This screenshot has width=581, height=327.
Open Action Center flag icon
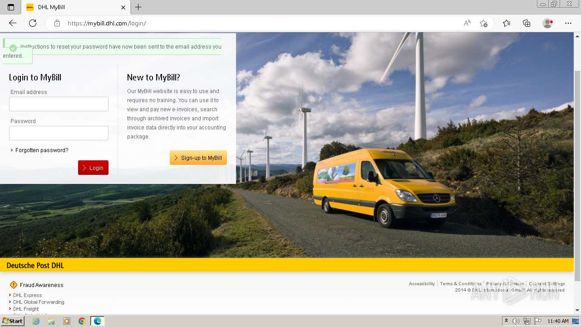tap(538, 321)
